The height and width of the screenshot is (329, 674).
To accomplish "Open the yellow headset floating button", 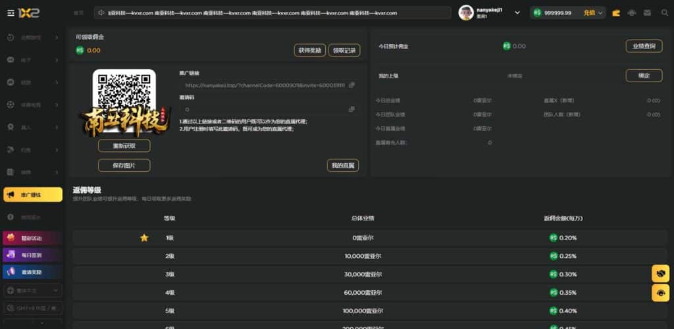I will tap(661, 293).
